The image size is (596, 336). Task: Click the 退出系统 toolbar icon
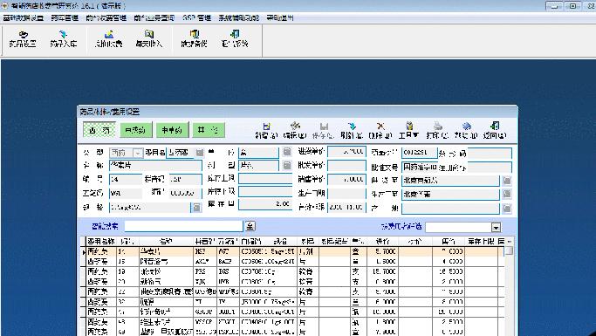tap(235, 39)
